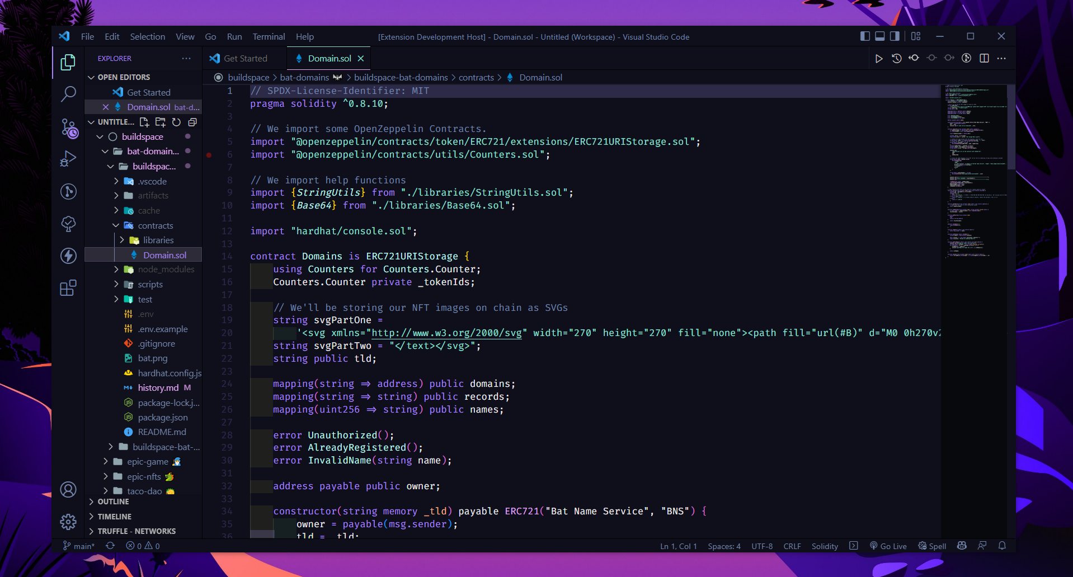This screenshot has height=577, width=1073.
Task: Open feedback icon in status bar
Action: (982, 546)
